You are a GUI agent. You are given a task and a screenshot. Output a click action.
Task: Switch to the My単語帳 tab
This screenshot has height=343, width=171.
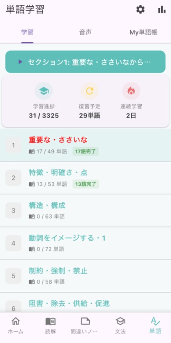click(143, 32)
